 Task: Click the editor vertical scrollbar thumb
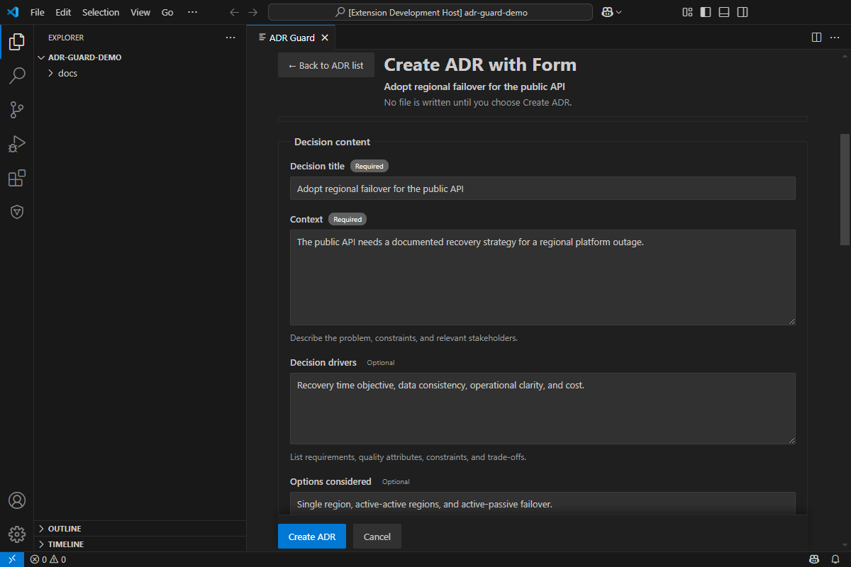pos(845,189)
